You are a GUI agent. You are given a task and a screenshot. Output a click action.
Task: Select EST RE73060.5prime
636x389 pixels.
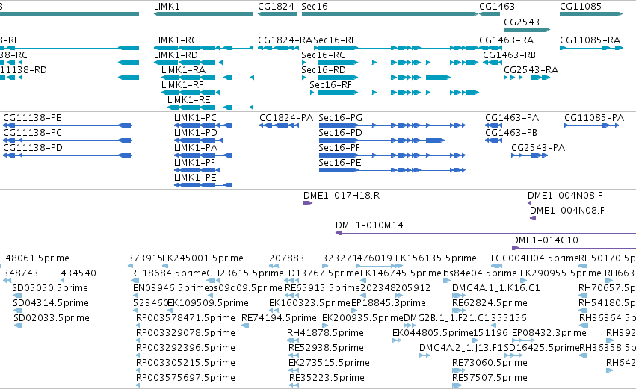459,371
